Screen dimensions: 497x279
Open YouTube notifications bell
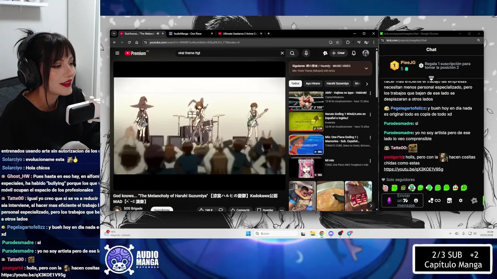pos(354,53)
